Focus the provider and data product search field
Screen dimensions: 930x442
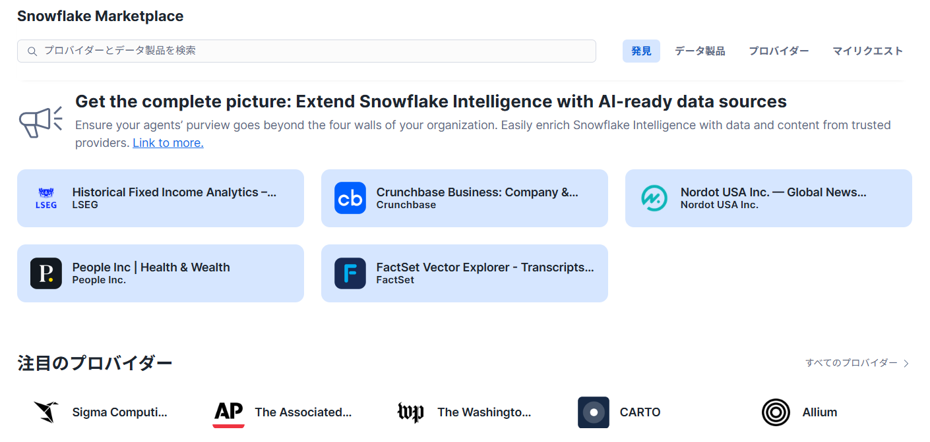coord(317,51)
